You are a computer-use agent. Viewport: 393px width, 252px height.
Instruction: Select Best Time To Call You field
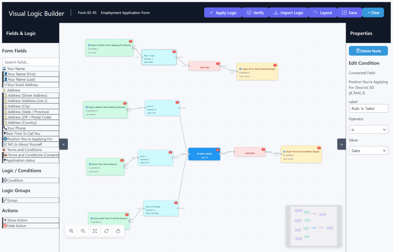point(31,134)
